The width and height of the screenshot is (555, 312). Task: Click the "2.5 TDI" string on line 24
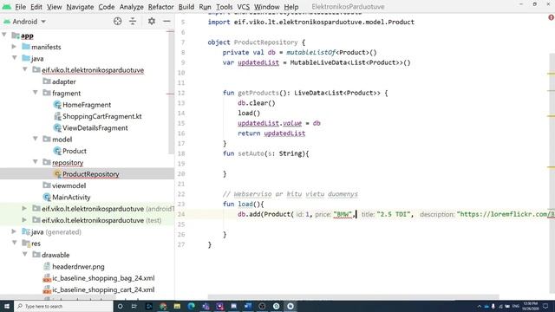[393, 214]
